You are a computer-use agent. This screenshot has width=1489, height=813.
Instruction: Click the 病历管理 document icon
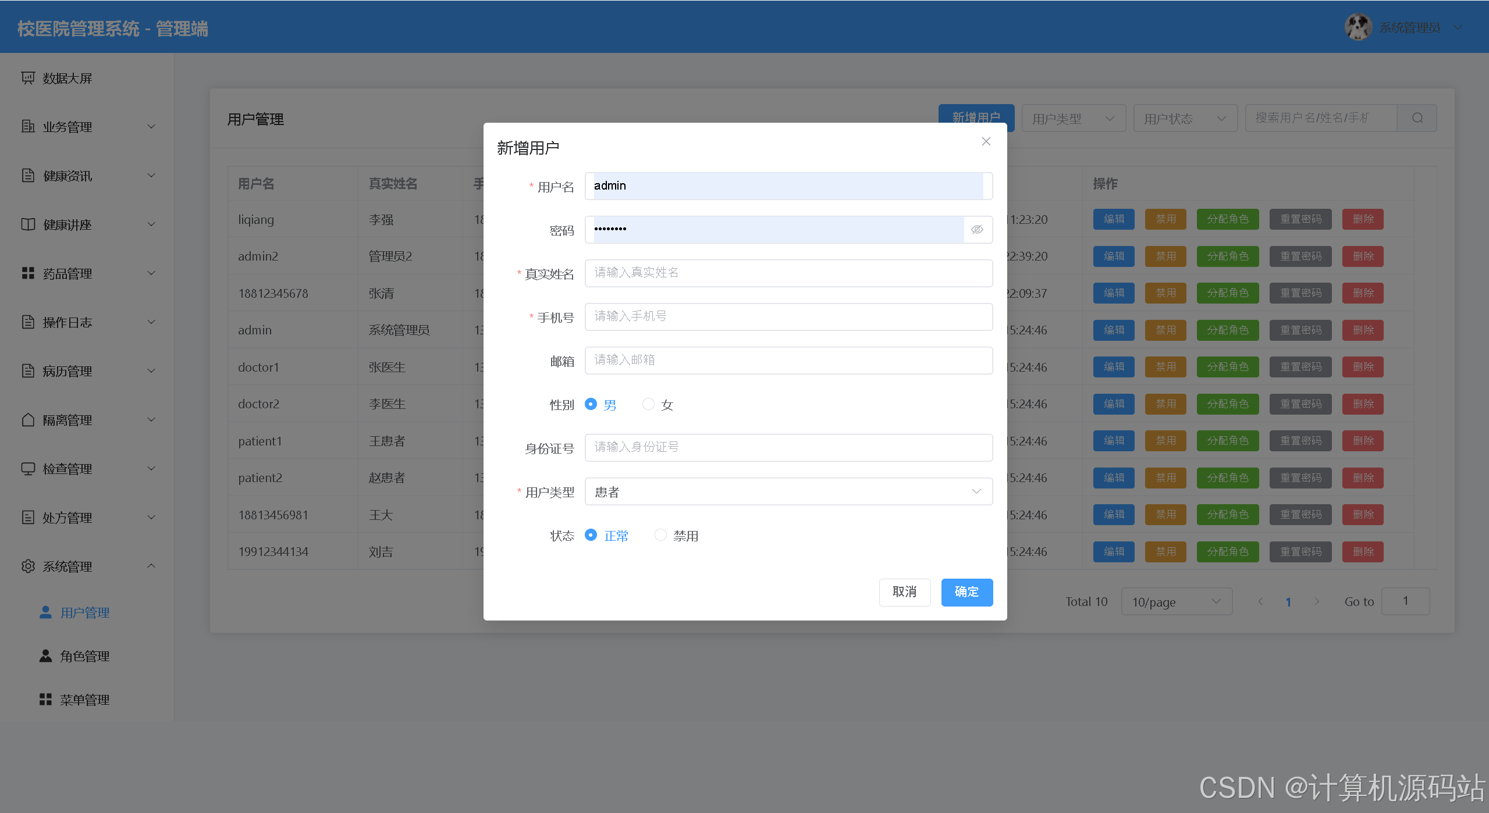click(28, 370)
